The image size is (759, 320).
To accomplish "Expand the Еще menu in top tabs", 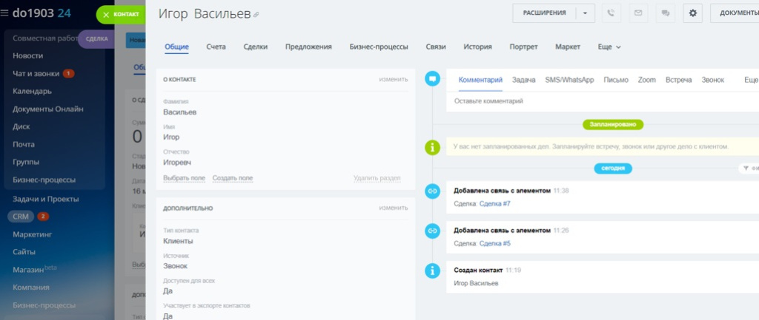I will pos(609,47).
